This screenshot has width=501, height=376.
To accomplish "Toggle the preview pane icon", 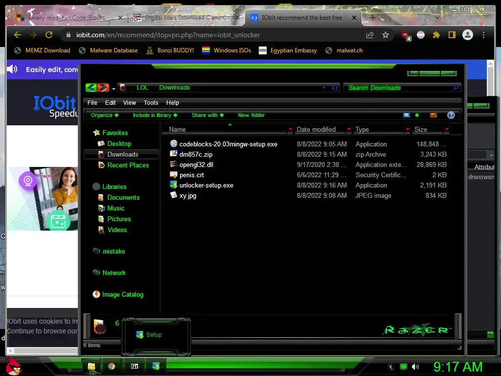I will pos(433,115).
